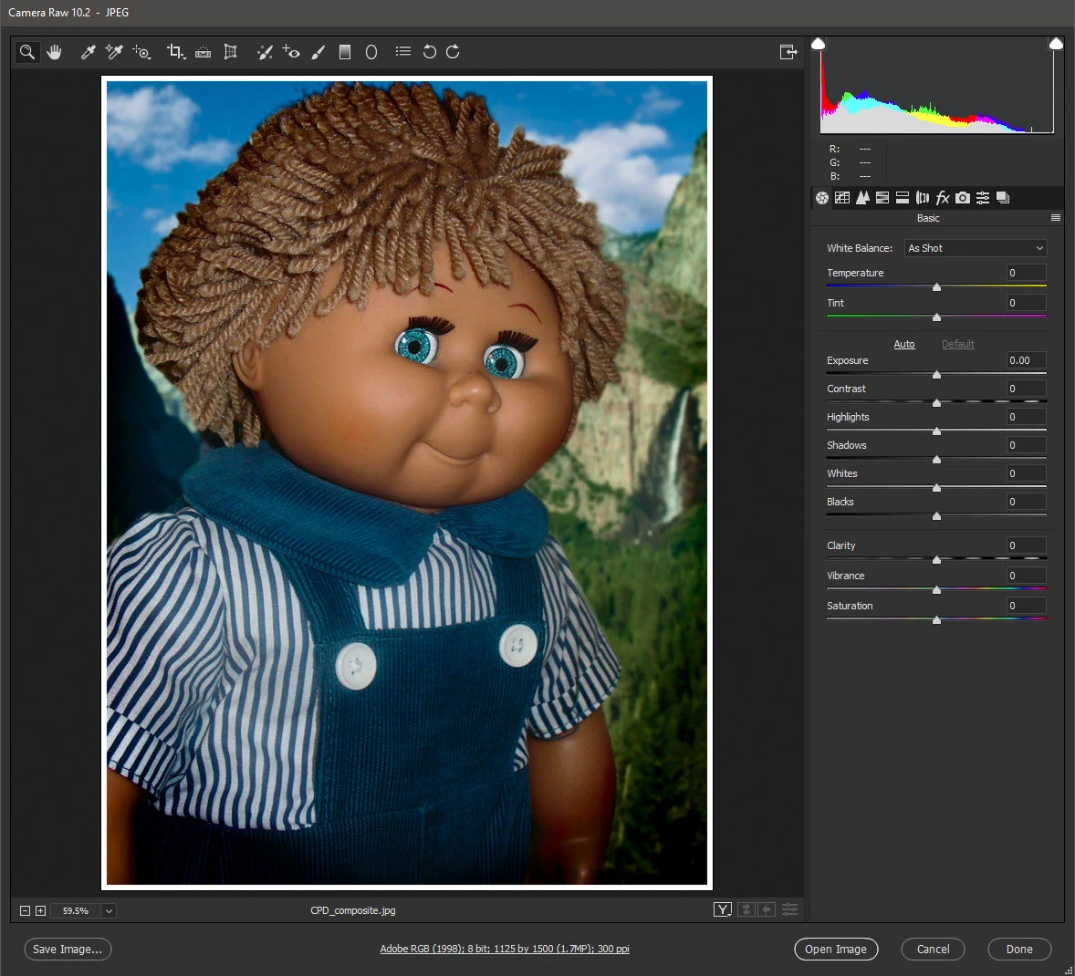Screen dimensions: 1075x976
Task: Select the Straighten tool
Action: (203, 52)
